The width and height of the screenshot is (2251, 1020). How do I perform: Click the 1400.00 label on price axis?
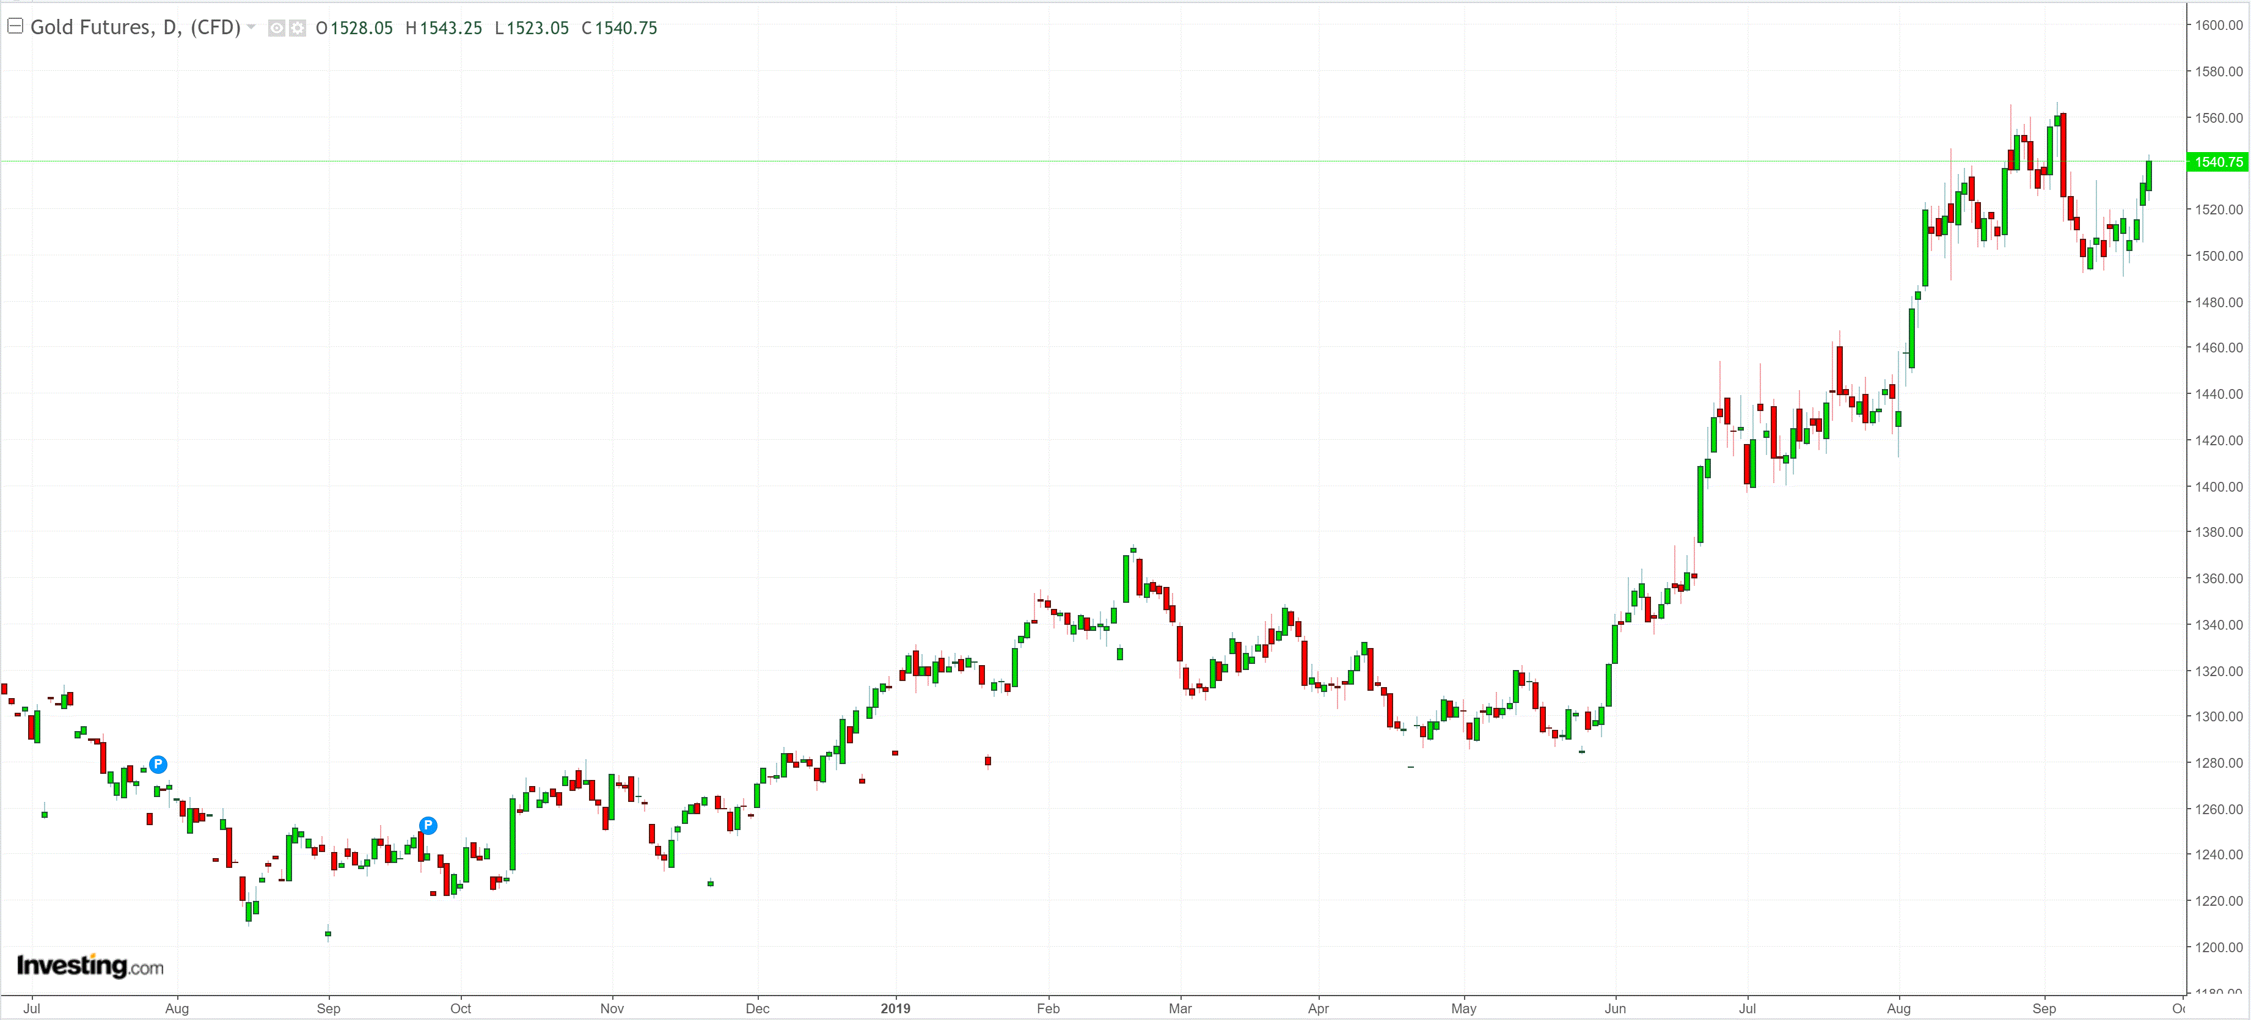2219,486
